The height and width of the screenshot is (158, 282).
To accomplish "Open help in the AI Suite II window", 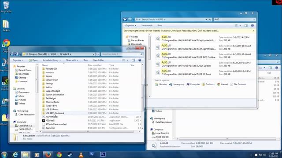I will 140,60.
